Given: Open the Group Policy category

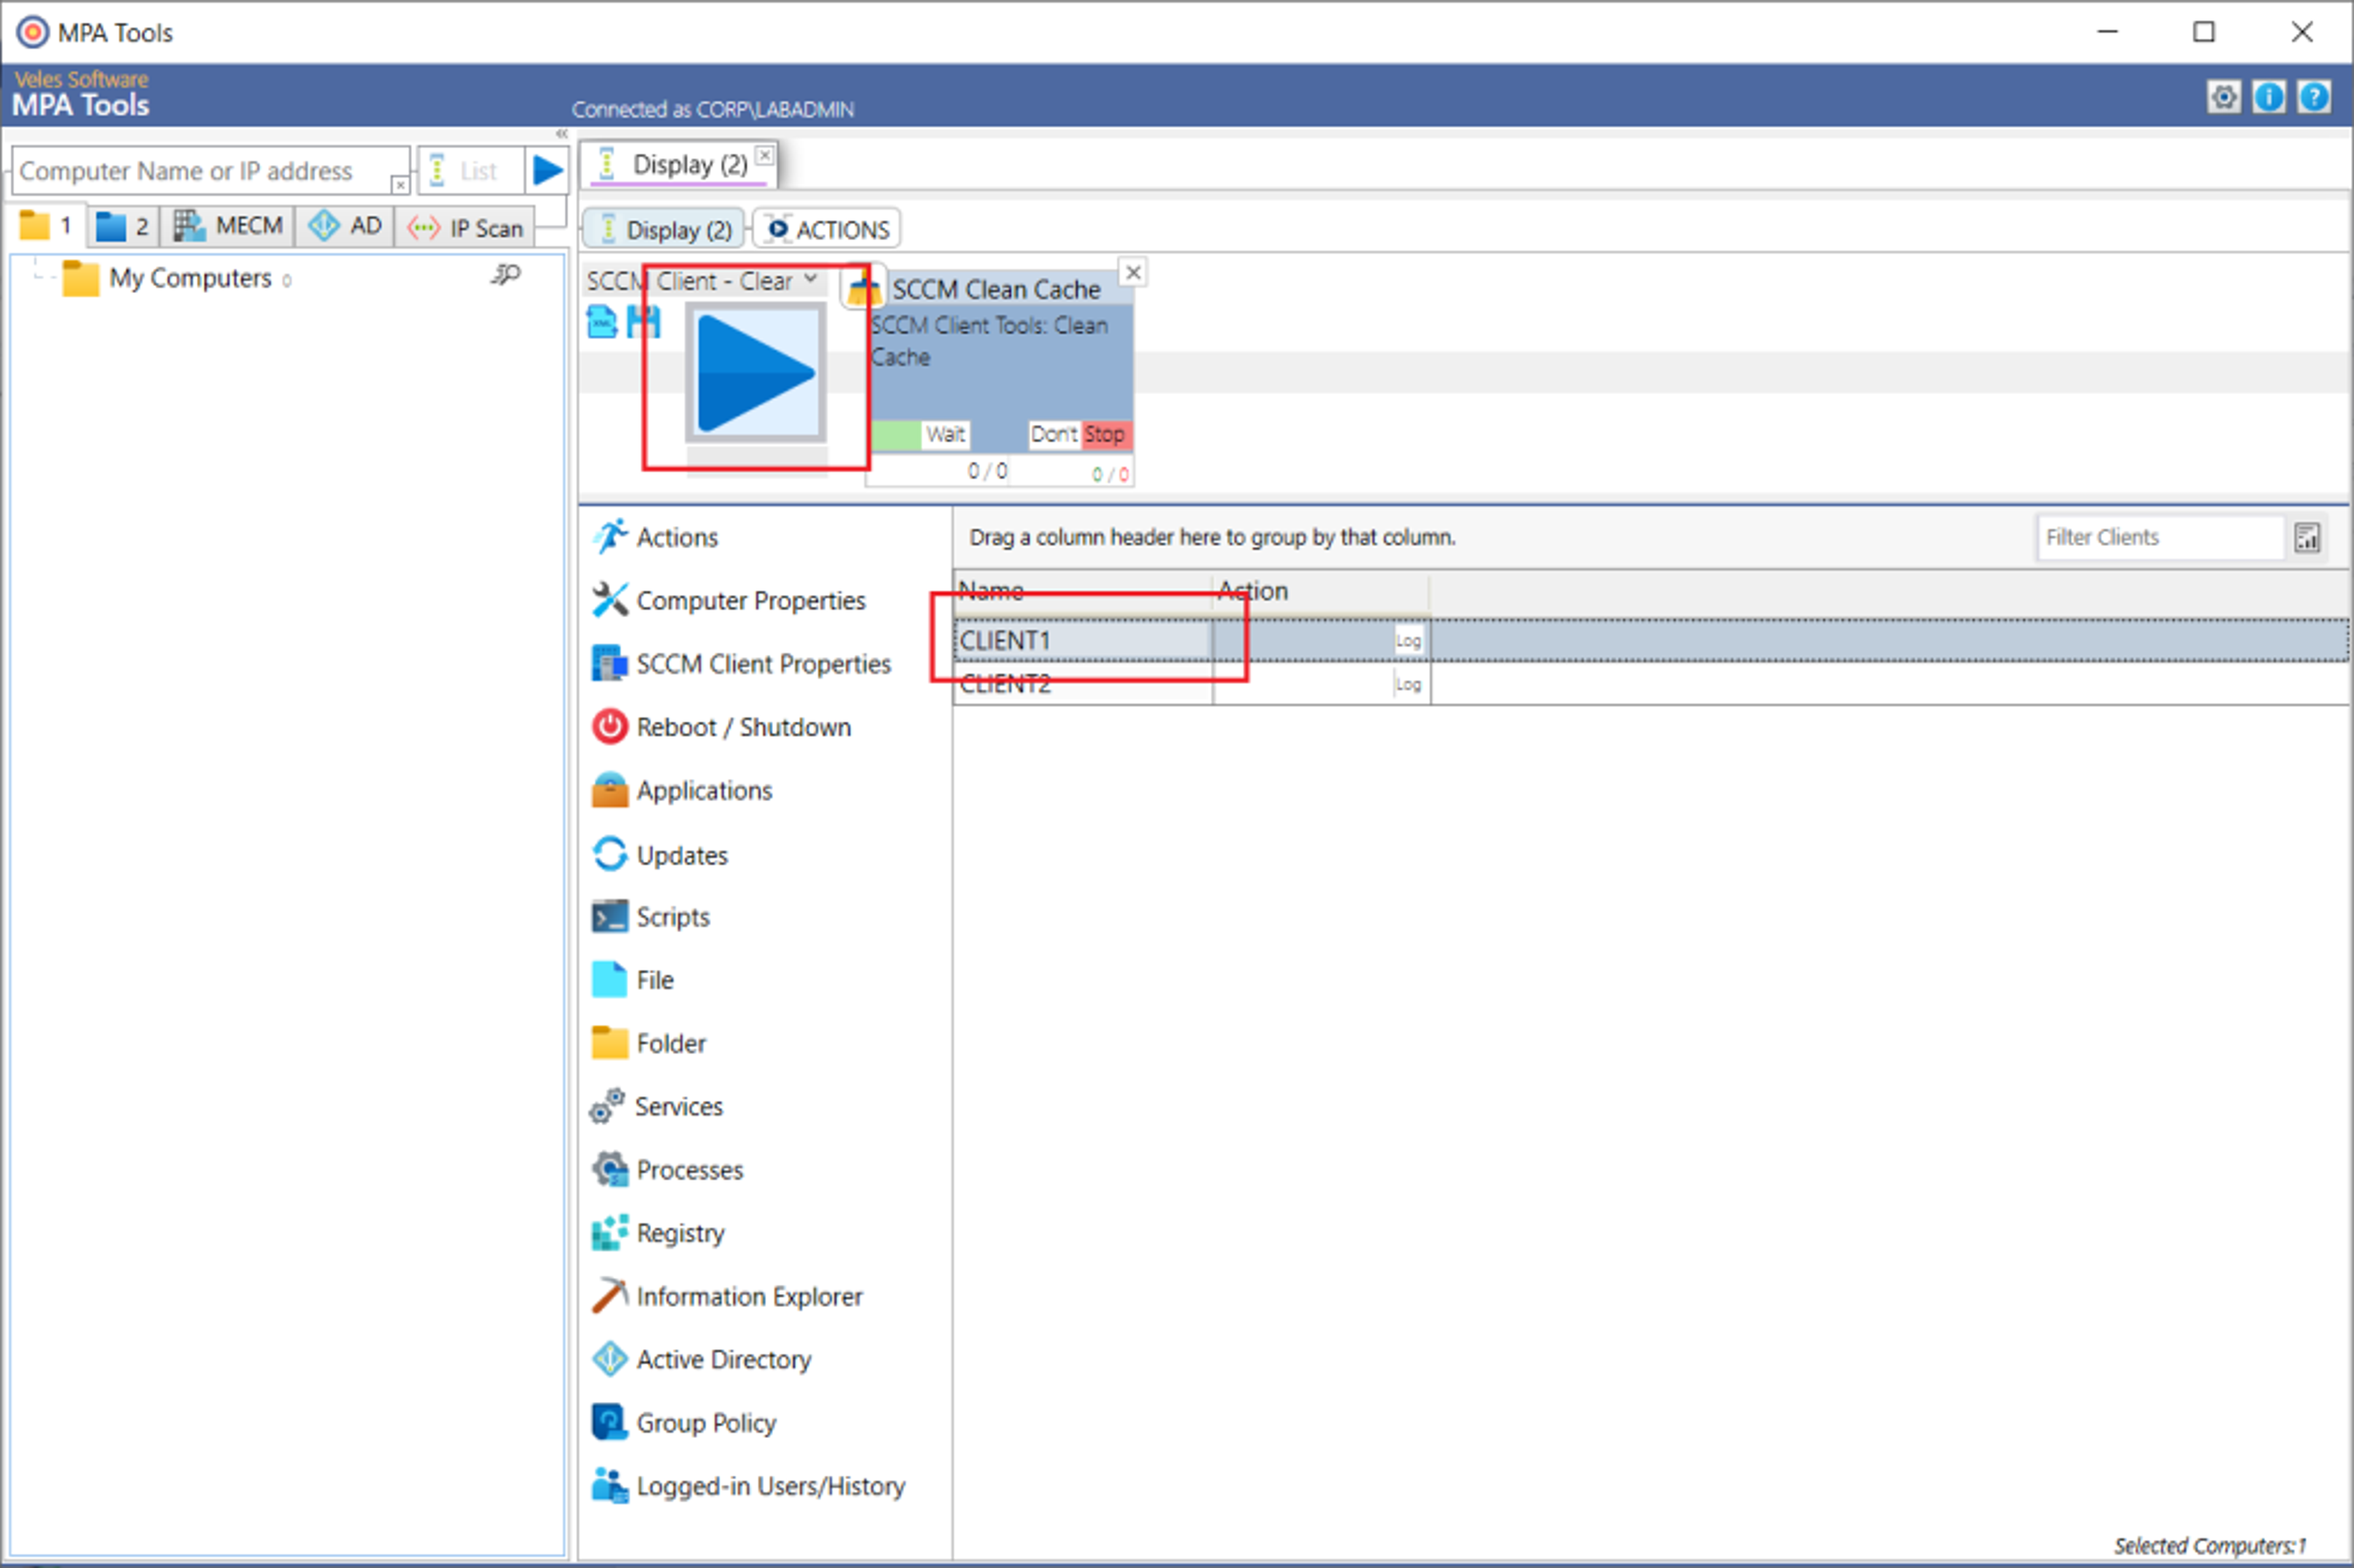Looking at the screenshot, I should point(684,1422).
